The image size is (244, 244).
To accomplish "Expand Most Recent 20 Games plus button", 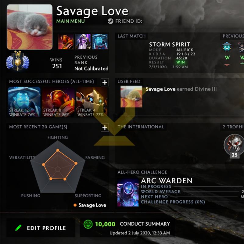I will [x=105, y=128].
